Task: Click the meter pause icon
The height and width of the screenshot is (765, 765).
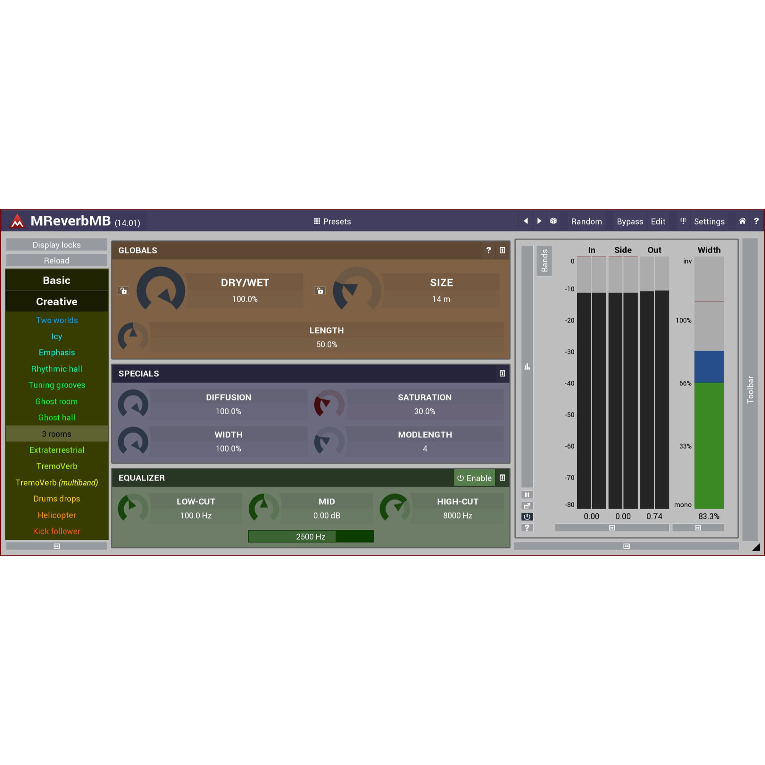Action: pyautogui.click(x=527, y=495)
